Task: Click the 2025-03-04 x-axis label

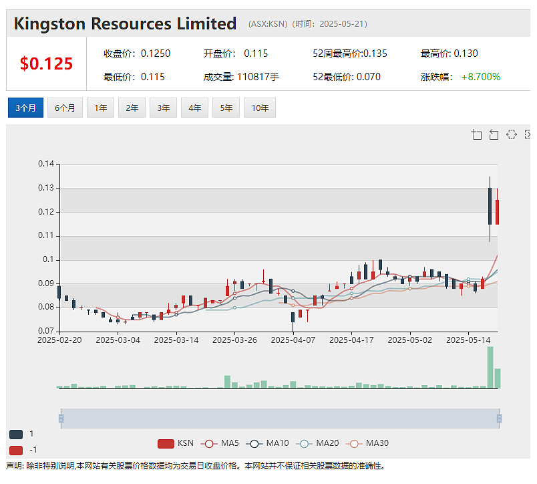Action: click(118, 340)
